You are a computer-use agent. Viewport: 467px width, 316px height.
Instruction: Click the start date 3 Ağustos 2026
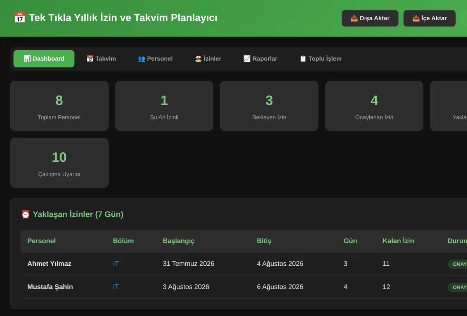point(186,287)
